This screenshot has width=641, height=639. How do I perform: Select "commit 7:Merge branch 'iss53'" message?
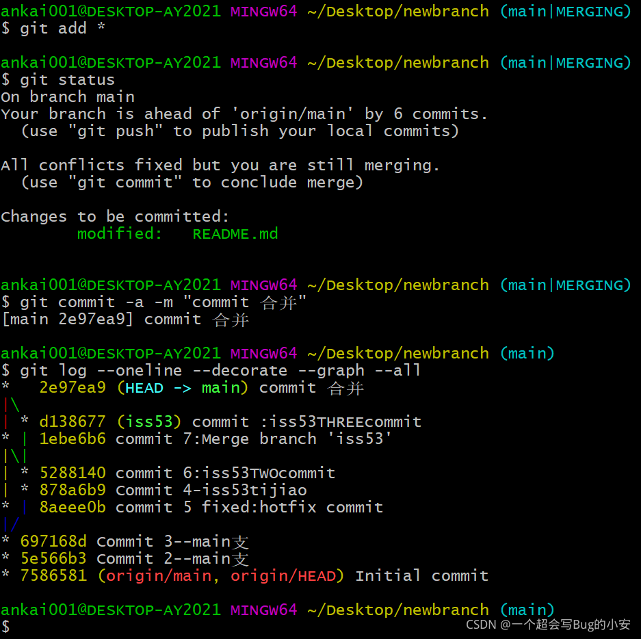[x=253, y=439]
